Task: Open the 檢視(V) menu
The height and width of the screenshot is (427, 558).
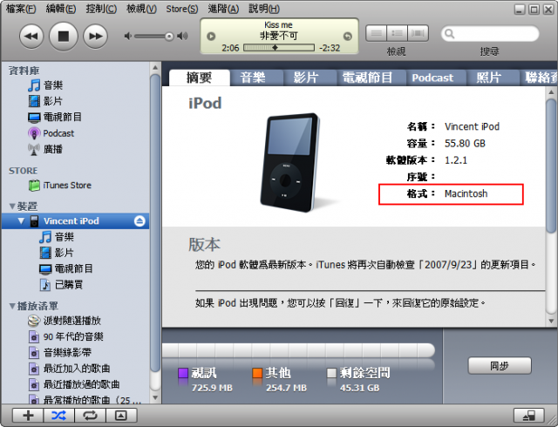Action: [141, 9]
